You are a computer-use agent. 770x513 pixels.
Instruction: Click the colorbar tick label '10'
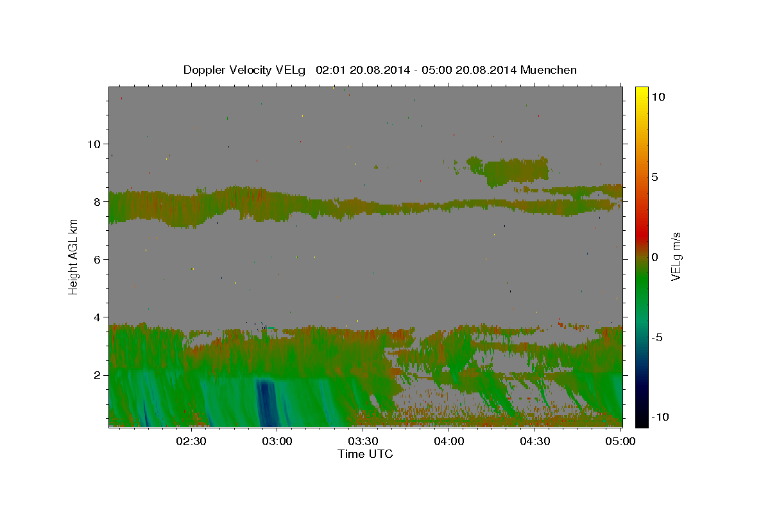658,97
